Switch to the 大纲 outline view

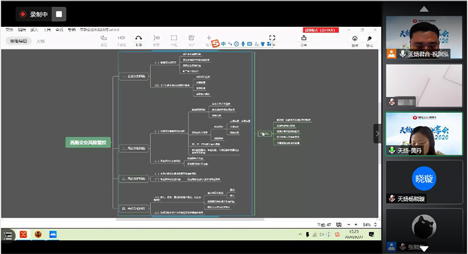41,41
